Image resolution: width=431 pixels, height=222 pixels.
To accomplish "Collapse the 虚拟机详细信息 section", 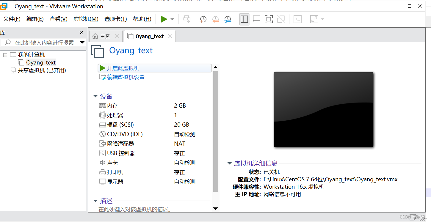I will 230,163.
